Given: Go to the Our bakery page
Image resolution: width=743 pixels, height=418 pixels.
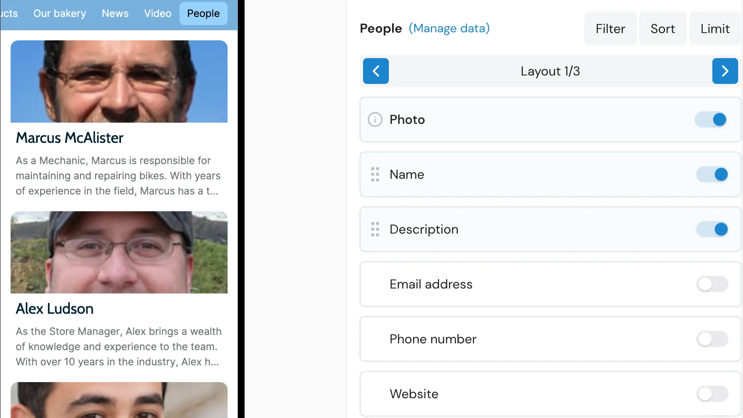Looking at the screenshot, I should point(59,13).
